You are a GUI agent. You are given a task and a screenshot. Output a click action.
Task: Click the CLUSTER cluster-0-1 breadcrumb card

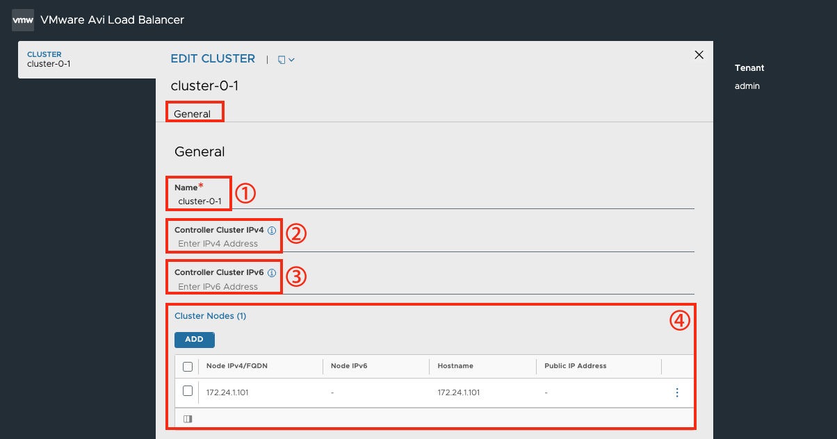click(x=87, y=59)
